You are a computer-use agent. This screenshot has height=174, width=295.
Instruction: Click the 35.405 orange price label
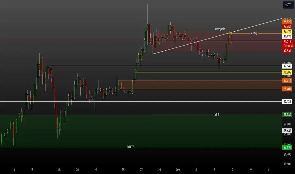[287, 89]
